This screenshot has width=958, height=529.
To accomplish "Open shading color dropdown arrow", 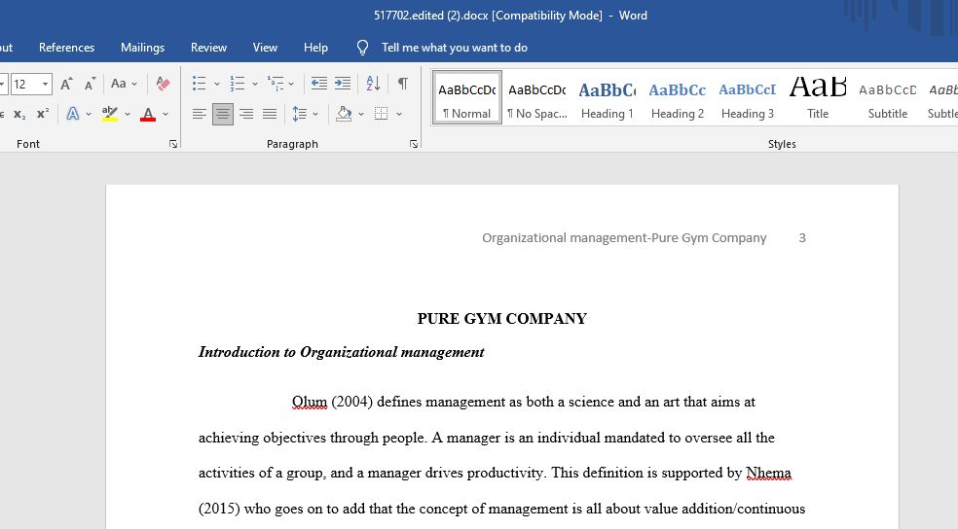I will click(x=361, y=114).
